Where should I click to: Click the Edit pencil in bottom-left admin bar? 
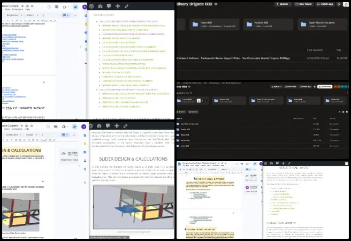pos(125,126)
